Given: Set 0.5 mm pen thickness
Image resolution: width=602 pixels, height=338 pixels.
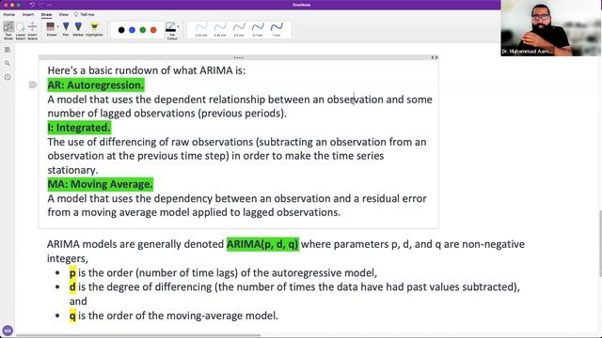Looking at the screenshot, I should (239, 29).
